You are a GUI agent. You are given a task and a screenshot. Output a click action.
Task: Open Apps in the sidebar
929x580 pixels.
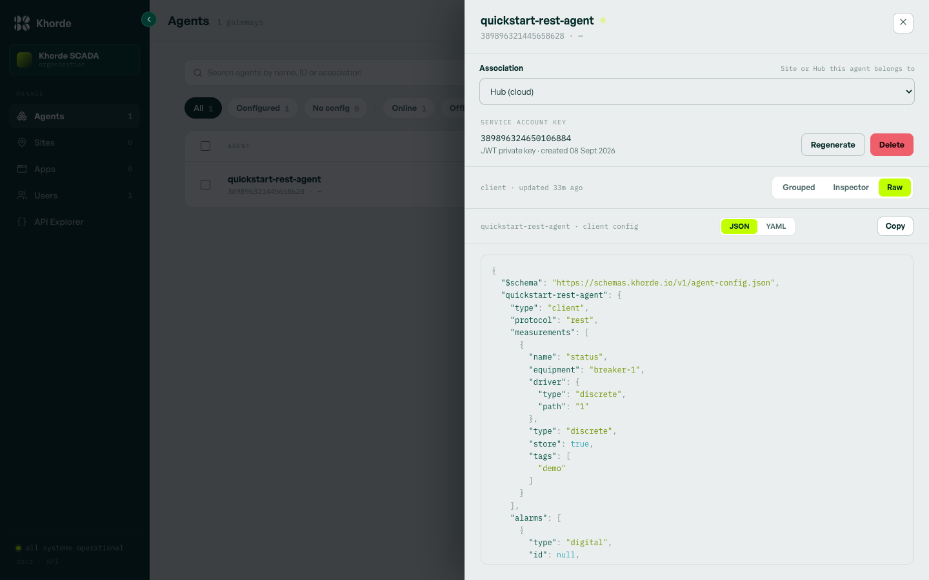[x=75, y=169]
